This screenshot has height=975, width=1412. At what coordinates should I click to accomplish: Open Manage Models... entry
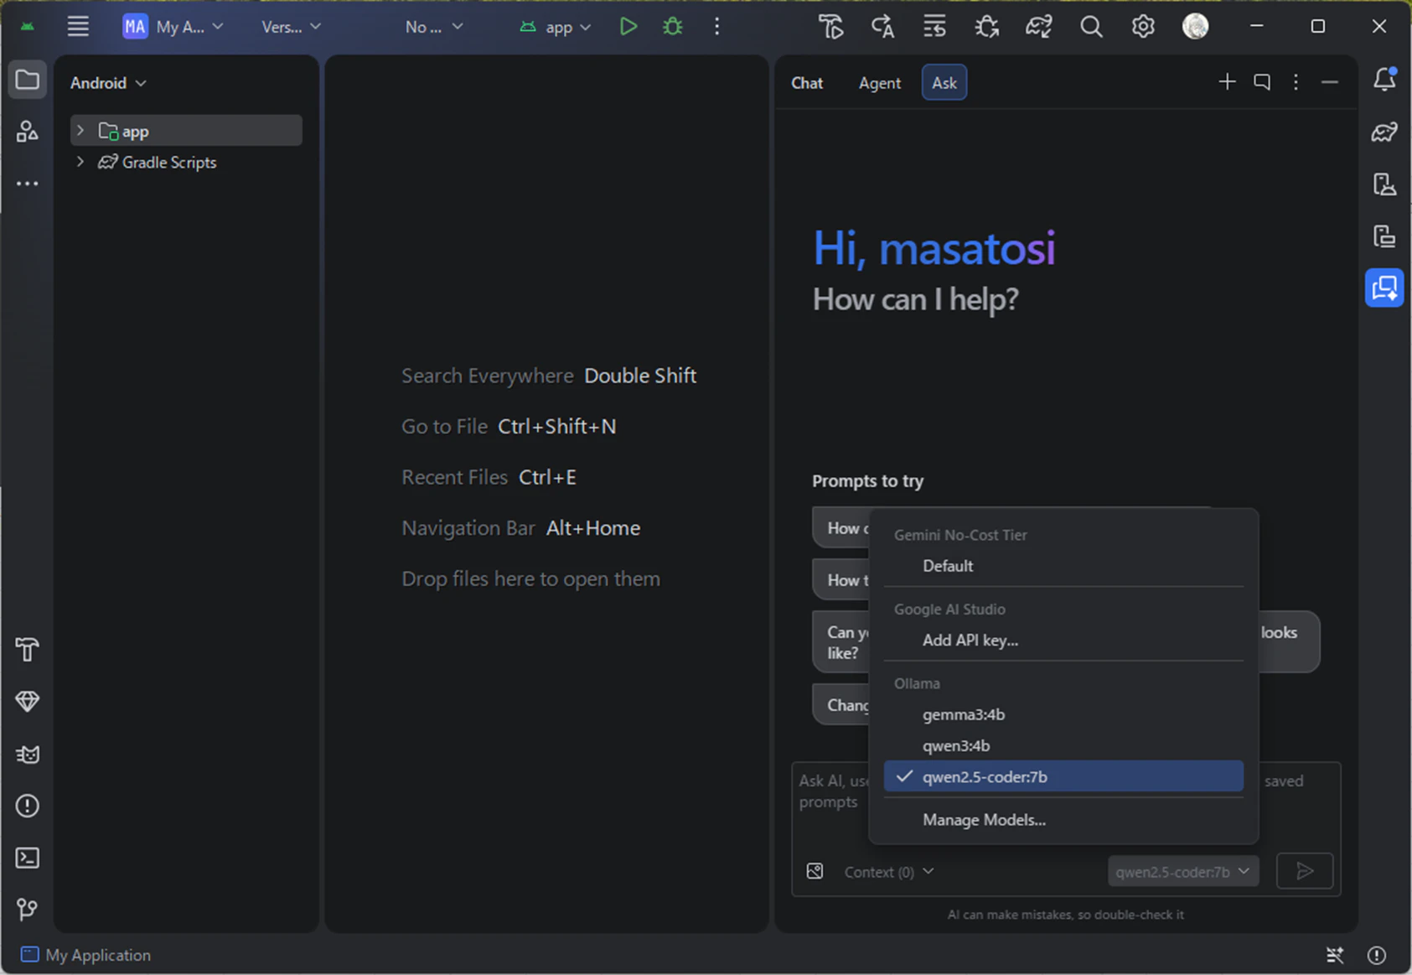click(x=1063, y=820)
